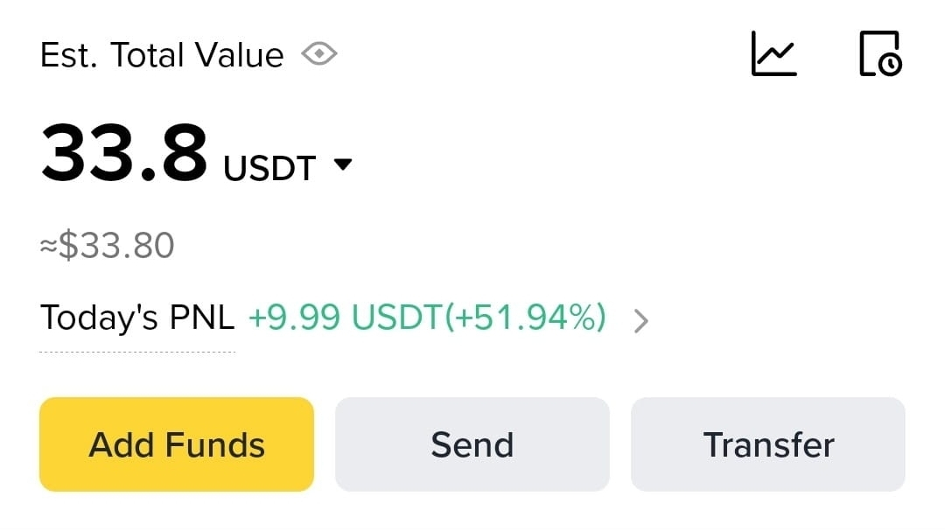Open Today's PNL details chevron
Viewport: 945px width, 531px height.
tap(641, 321)
